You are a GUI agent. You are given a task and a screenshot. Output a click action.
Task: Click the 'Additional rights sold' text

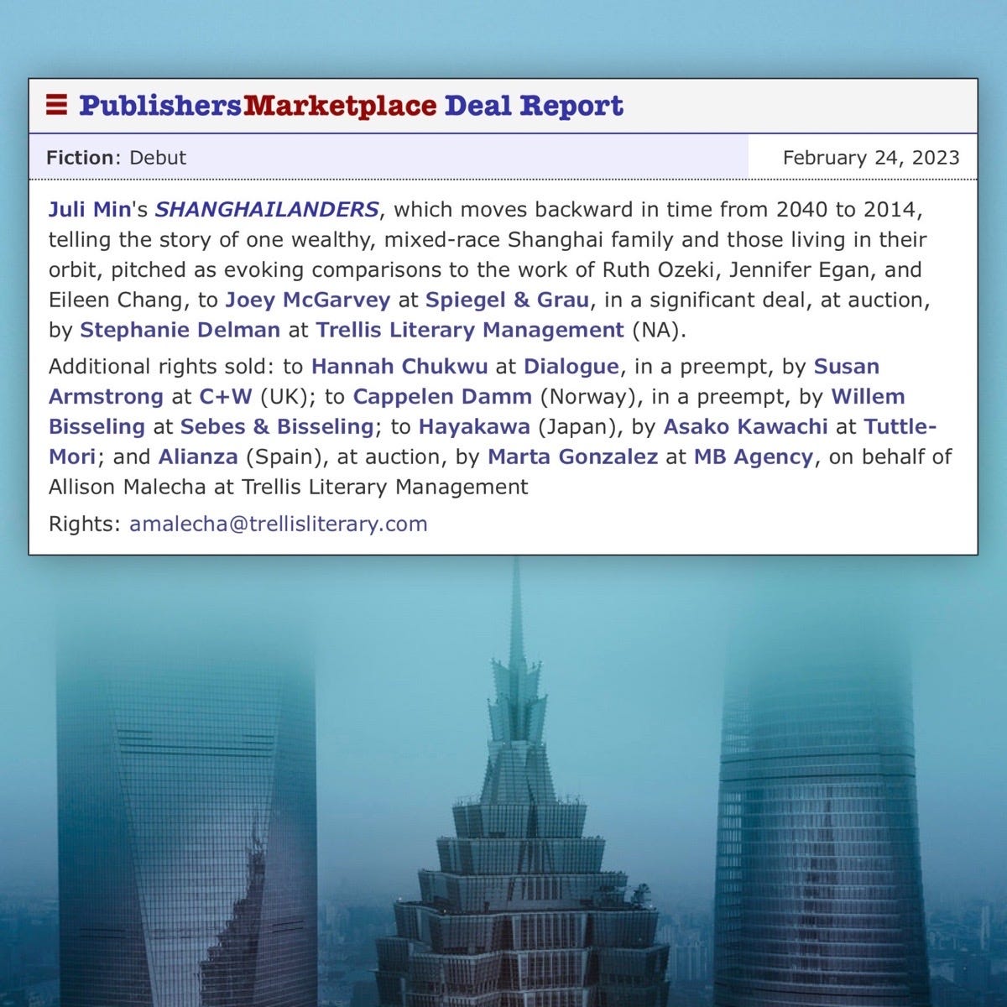coord(160,367)
